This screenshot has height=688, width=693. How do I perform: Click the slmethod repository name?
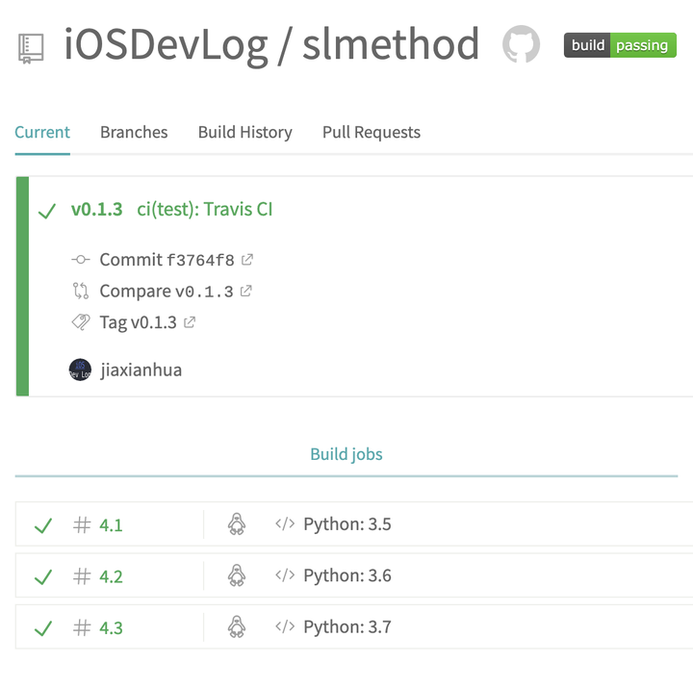[391, 44]
